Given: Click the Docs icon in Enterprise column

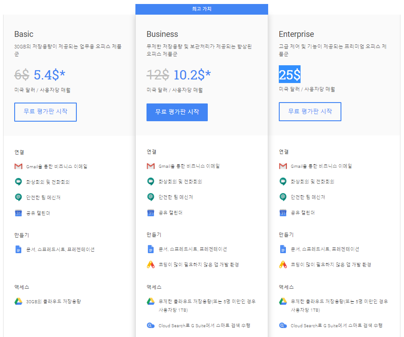Looking at the screenshot, I should (283, 249).
